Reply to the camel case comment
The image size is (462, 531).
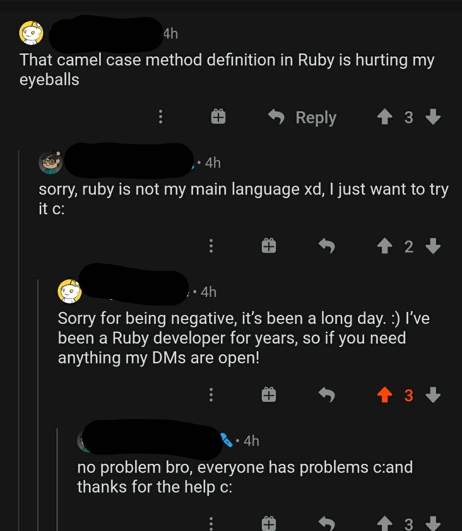point(303,117)
